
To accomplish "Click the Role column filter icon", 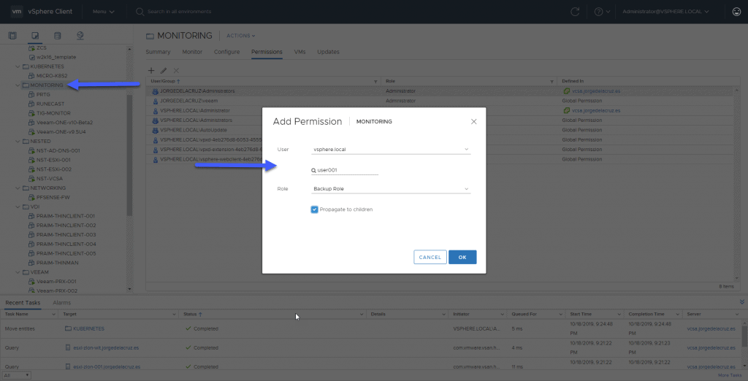I will click(552, 82).
